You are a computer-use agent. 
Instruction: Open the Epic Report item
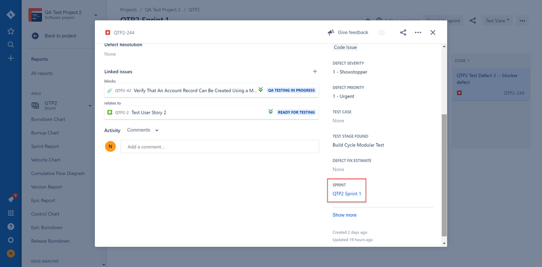pyautogui.click(x=43, y=200)
